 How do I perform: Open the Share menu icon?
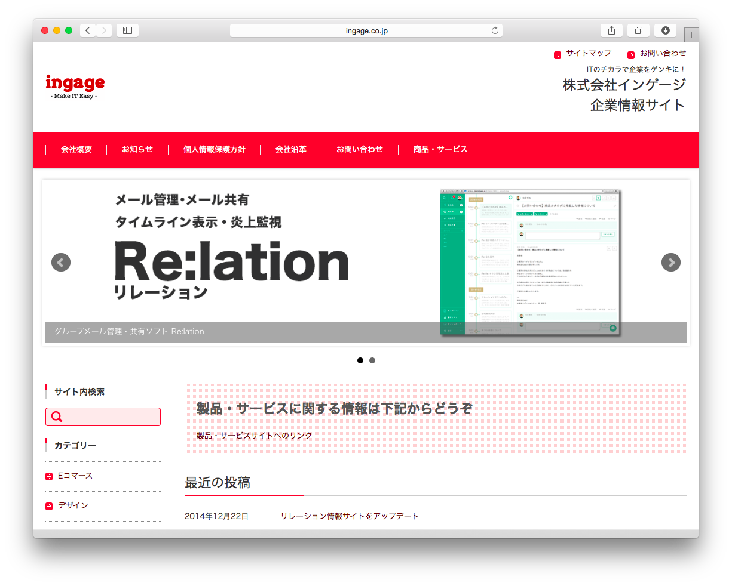pyautogui.click(x=611, y=30)
